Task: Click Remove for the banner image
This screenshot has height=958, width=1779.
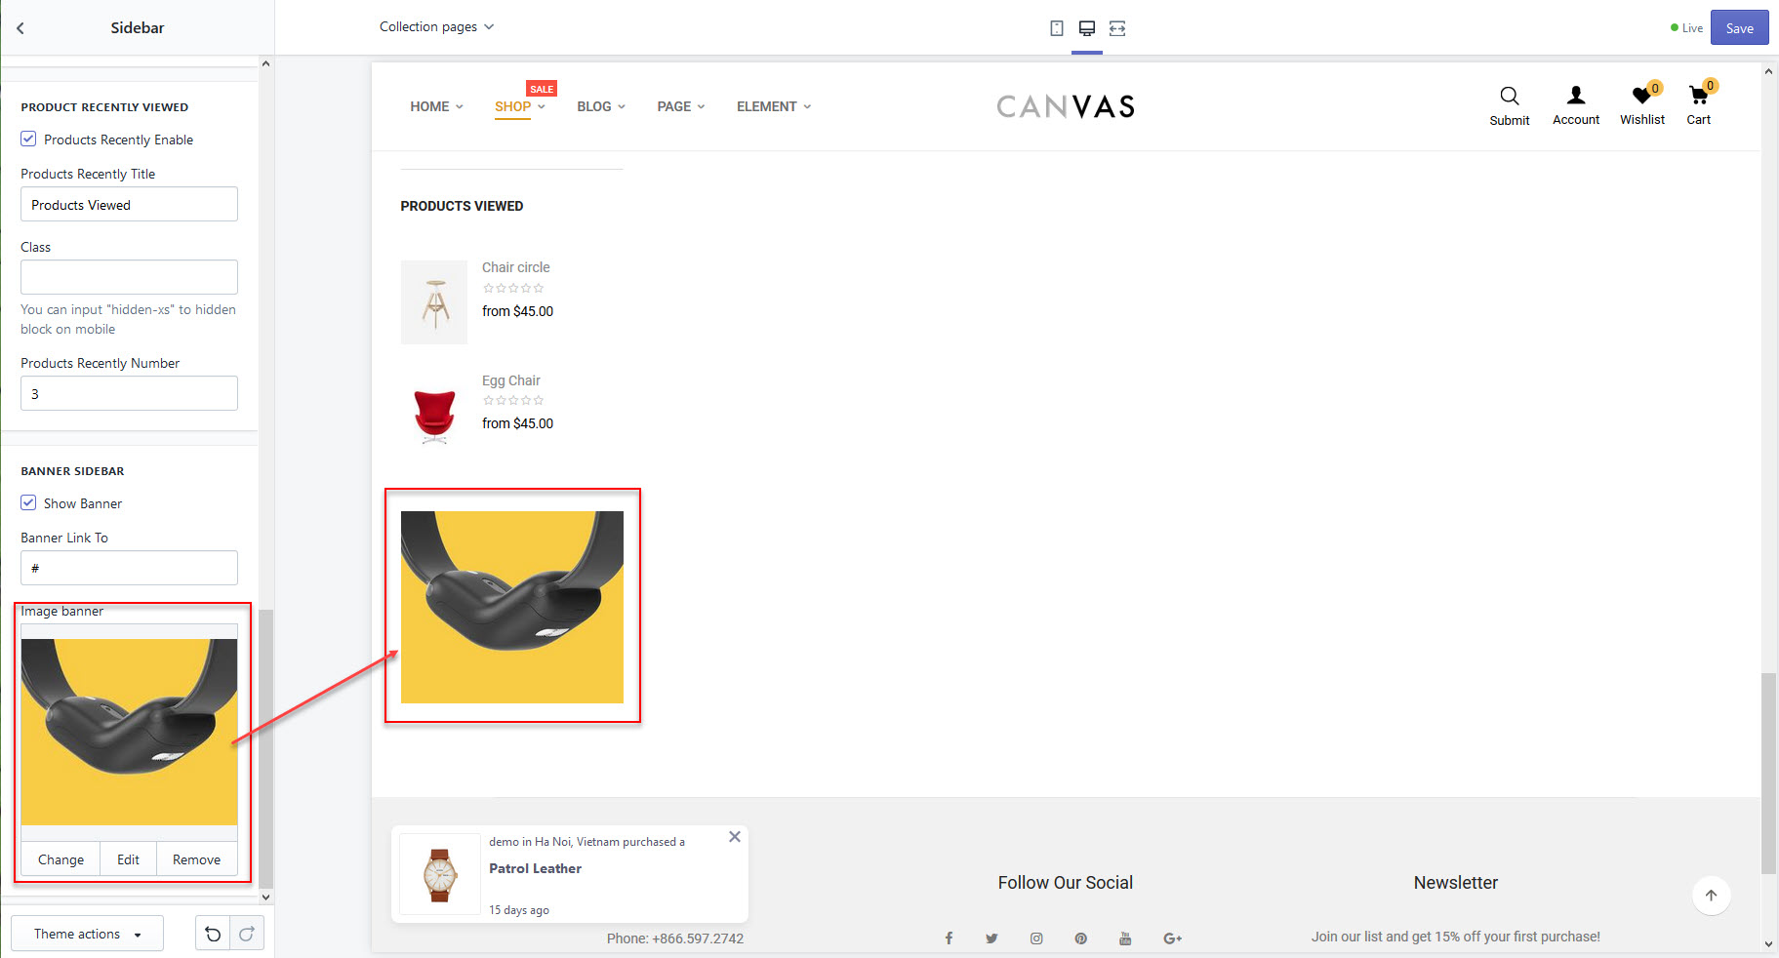Action: coord(196,859)
